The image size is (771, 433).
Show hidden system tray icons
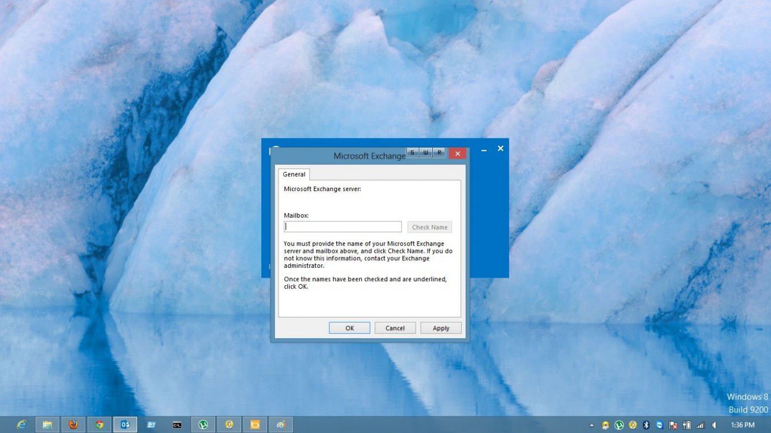591,425
